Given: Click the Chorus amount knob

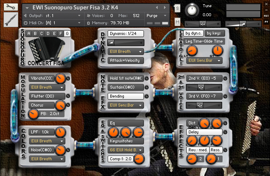Looking at the screenshot, I should tap(60, 105).
